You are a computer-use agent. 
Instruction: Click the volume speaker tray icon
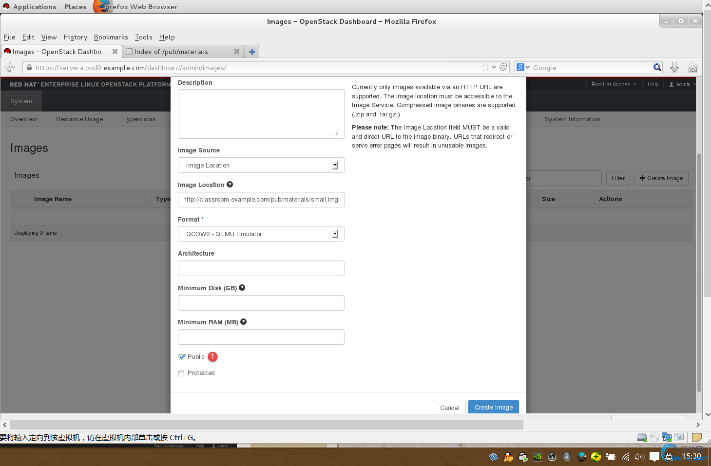[x=639, y=457]
